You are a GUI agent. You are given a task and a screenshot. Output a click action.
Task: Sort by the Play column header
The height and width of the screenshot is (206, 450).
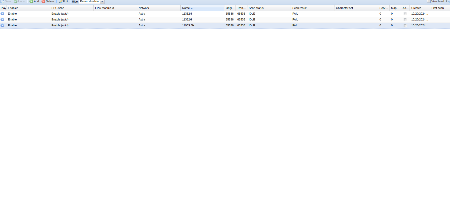point(3,8)
